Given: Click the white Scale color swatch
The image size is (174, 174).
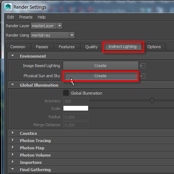Looking at the screenshot, I should click(x=76, y=108).
